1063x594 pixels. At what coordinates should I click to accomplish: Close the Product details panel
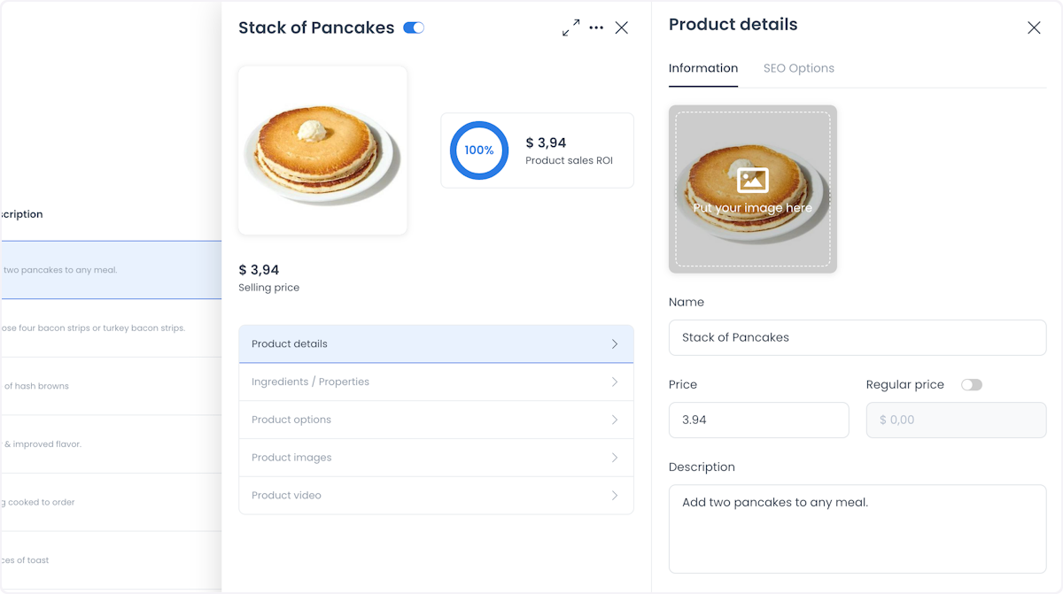click(x=1034, y=27)
